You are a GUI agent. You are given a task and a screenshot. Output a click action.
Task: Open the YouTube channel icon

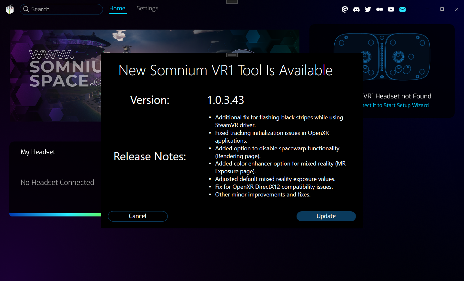click(x=391, y=9)
